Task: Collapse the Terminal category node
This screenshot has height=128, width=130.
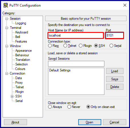Action: (7, 28)
